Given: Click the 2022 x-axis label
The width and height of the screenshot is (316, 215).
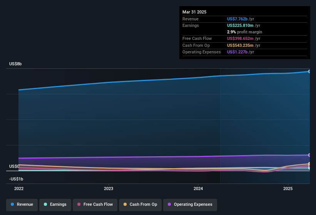Looking at the screenshot, I should pos(19,189).
